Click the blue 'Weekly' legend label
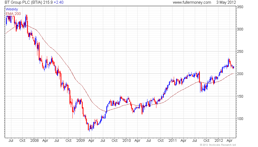The width and height of the screenshot is (258, 147). tap(12, 9)
